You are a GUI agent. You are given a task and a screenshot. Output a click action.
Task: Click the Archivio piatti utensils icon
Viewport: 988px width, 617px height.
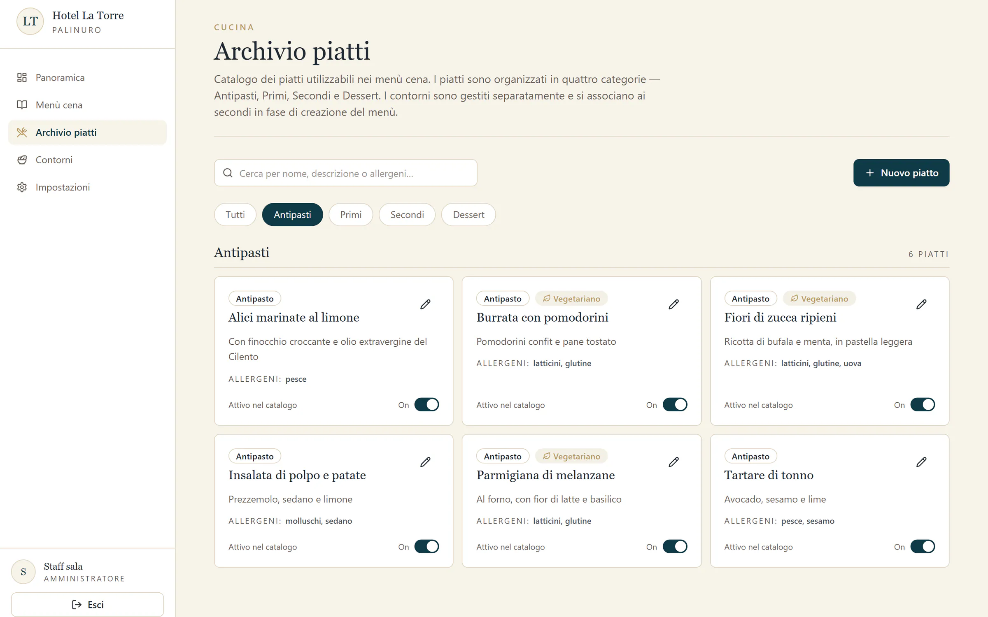22,132
